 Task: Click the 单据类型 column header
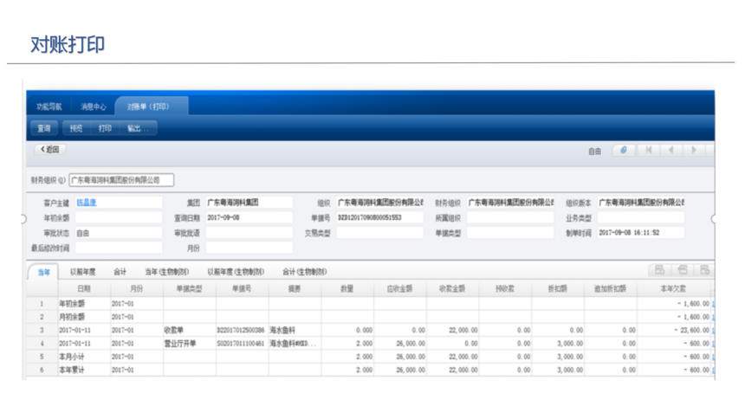pyautogui.click(x=190, y=288)
